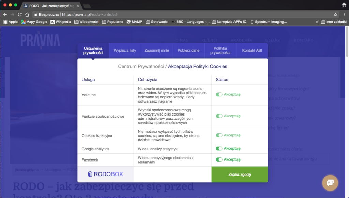Image resolution: width=349 pixels, height=198 pixels.
Task: Click the PRAVNA site logo
Action: tap(40, 40)
